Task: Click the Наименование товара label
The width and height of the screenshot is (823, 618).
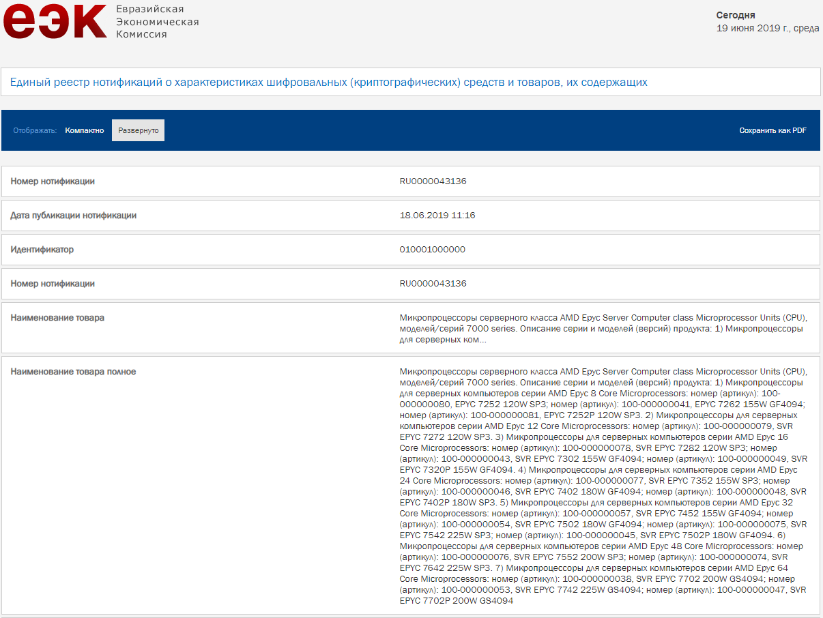Action: click(57, 318)
